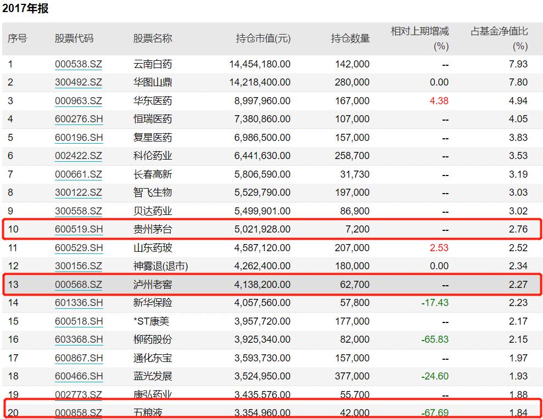Open stock code link 600276.SH
The width and height of the screenshot is (543, 419).
[x=79, y=119]
